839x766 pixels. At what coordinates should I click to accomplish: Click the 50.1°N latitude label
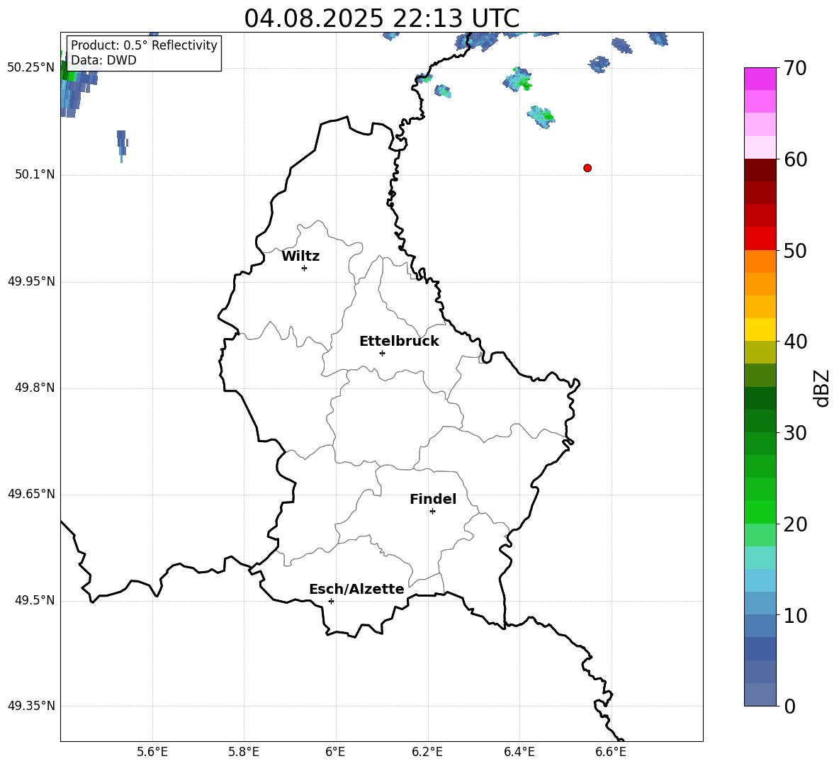[34, 174]
